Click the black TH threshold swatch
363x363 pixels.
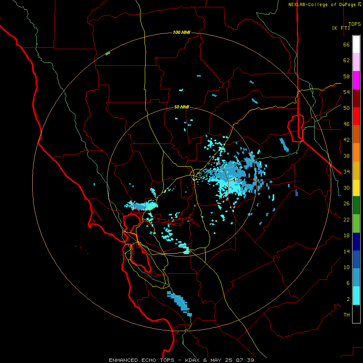click(356, 314)
